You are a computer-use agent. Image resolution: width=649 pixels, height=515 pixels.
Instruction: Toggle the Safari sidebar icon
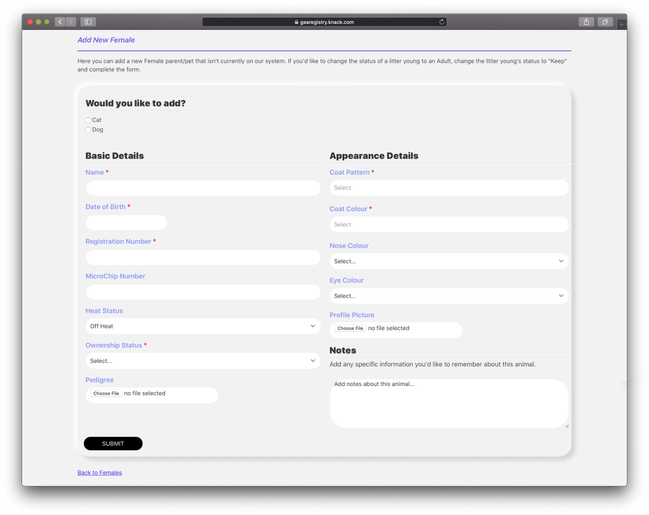(x=88, y=22)
